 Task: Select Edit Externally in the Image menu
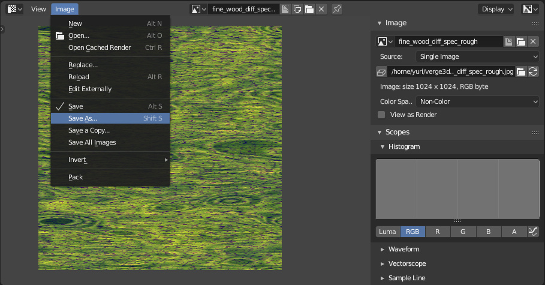click(90, 89)
